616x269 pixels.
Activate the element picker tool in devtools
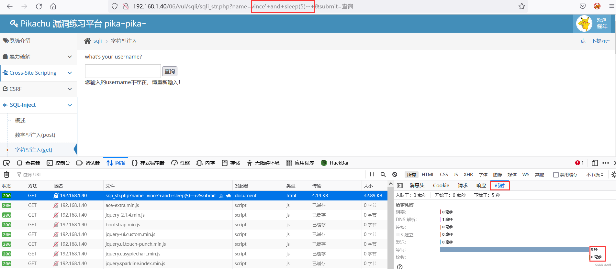click(x=6, y=163)
